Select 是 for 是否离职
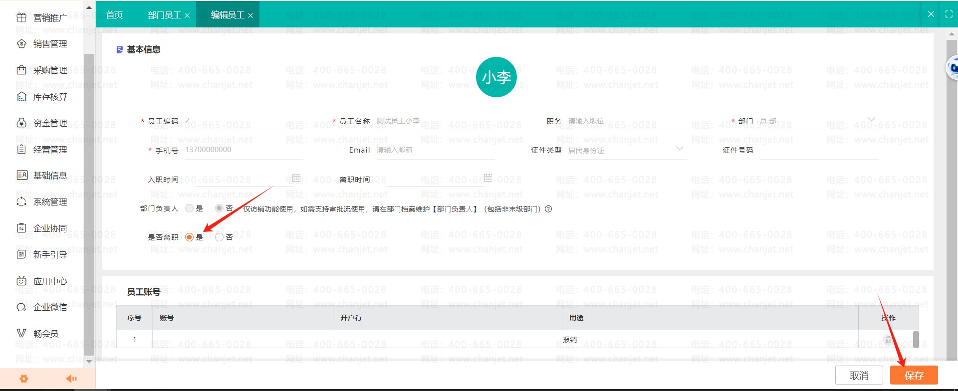958x391 pixels. click(189, 237)
